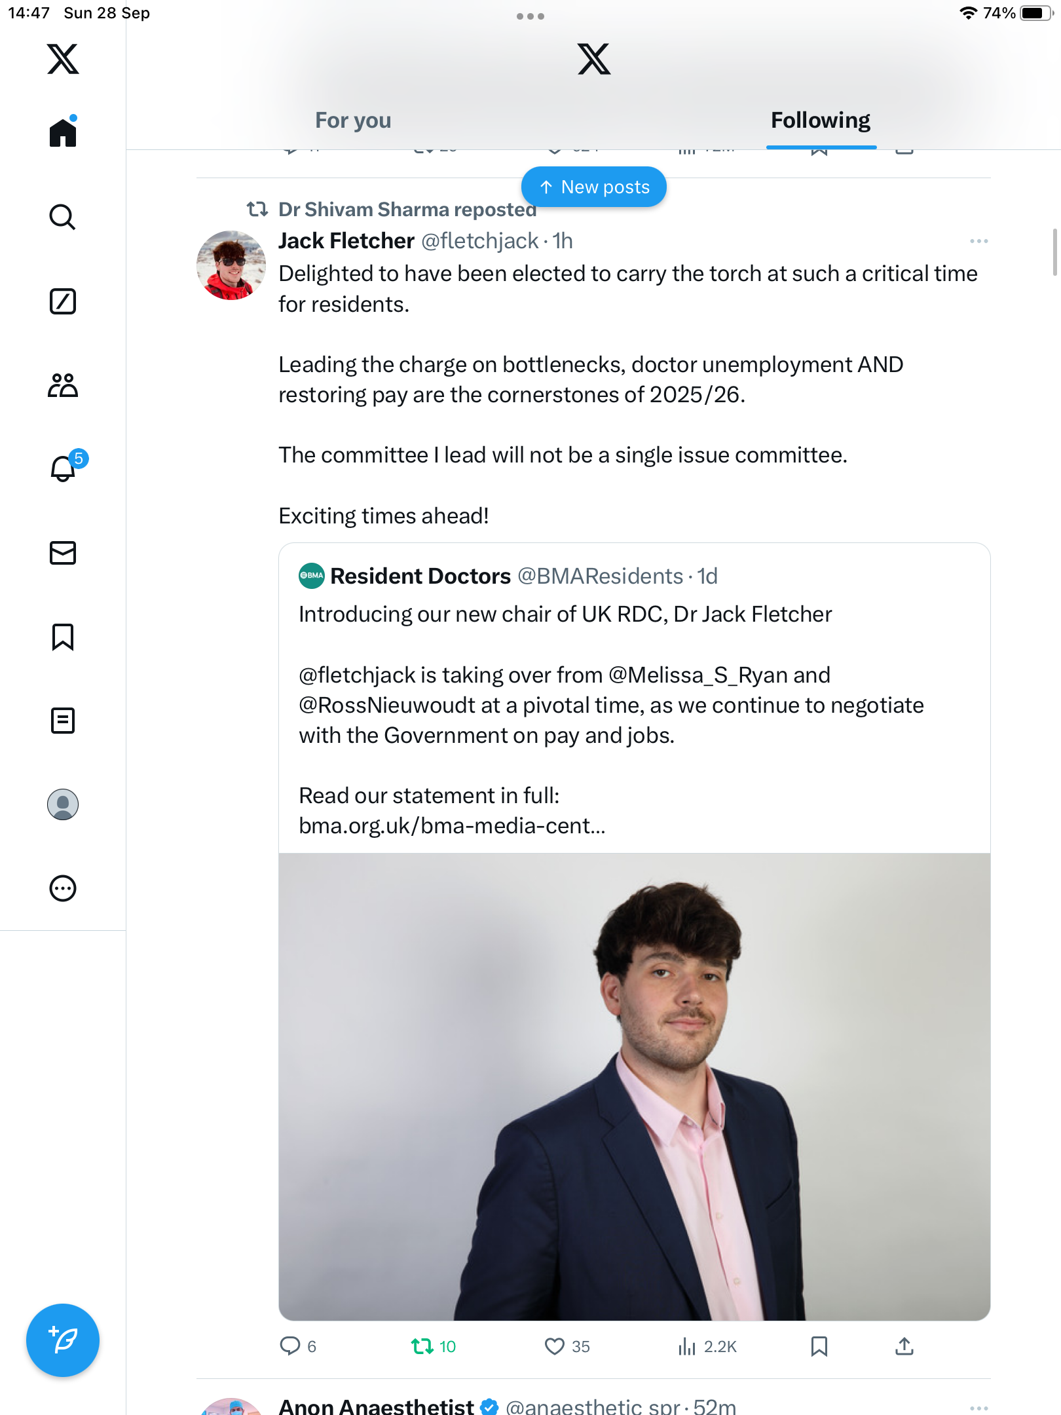This screenshot has width=1061, height=1415.
Task: Open more options for Jack Fletcher's post
Action: pos(978,241)
